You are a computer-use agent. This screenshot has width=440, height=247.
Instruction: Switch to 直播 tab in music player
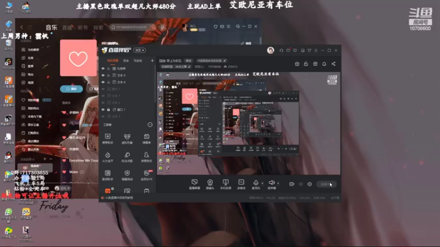point(67,27)
